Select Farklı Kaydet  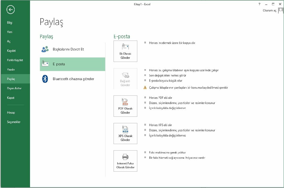point(15,60)
